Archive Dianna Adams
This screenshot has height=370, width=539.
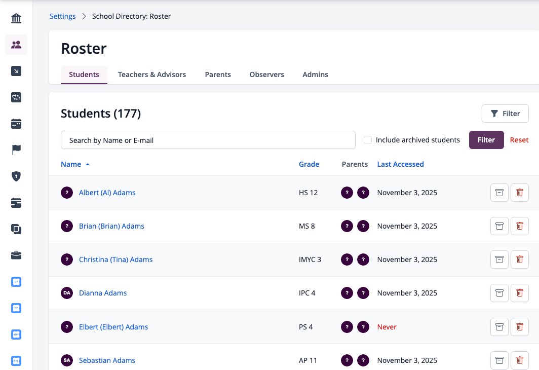click(499, 293)
